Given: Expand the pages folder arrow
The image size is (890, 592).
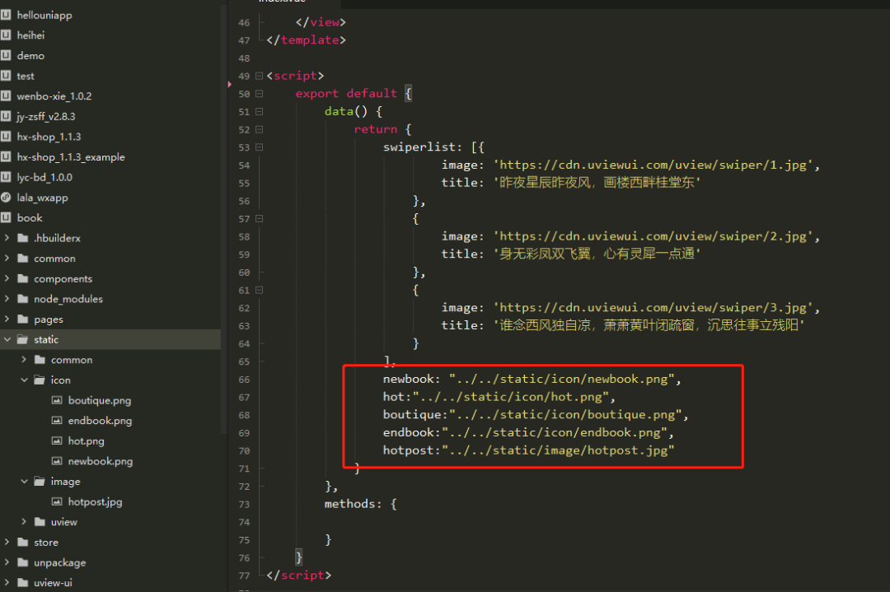Looking at the screenshot, I should [x=7, y=319].
